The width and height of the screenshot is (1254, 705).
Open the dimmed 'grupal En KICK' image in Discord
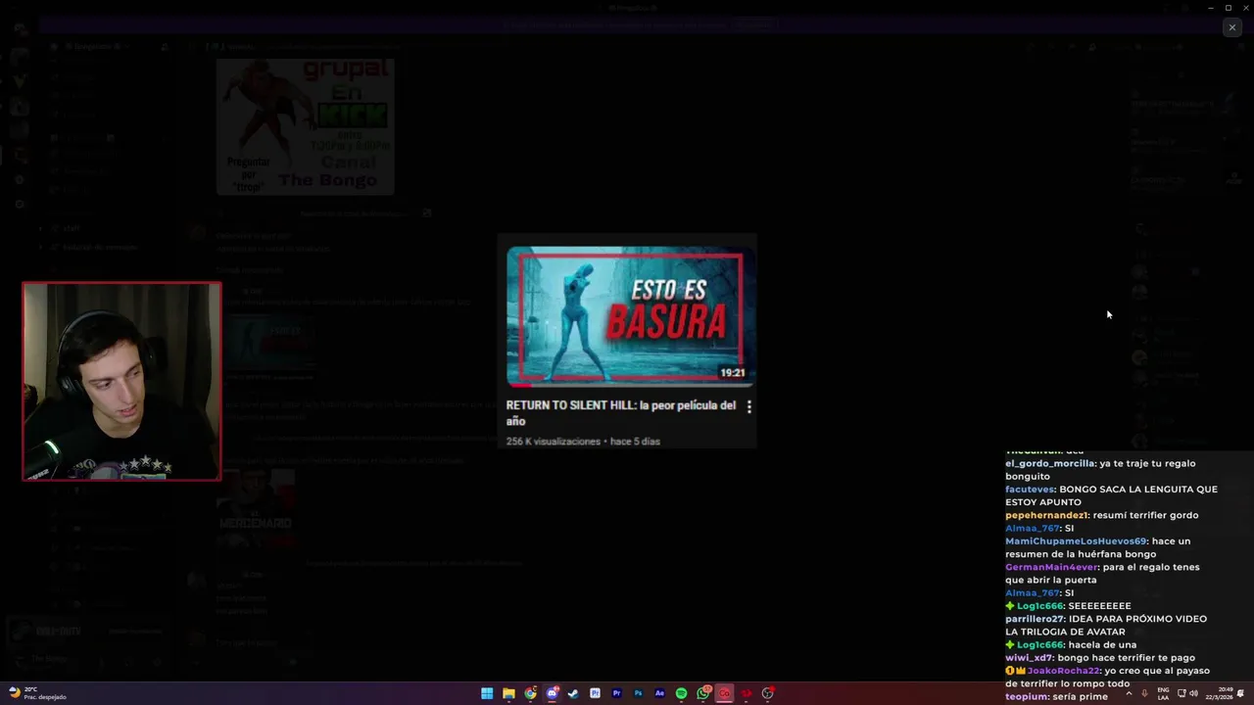coord(305,126)
